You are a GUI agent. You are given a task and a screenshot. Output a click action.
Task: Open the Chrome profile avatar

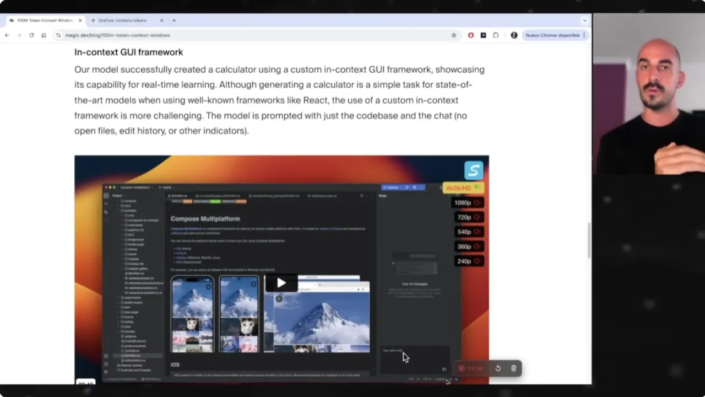[x=514, y=35]
